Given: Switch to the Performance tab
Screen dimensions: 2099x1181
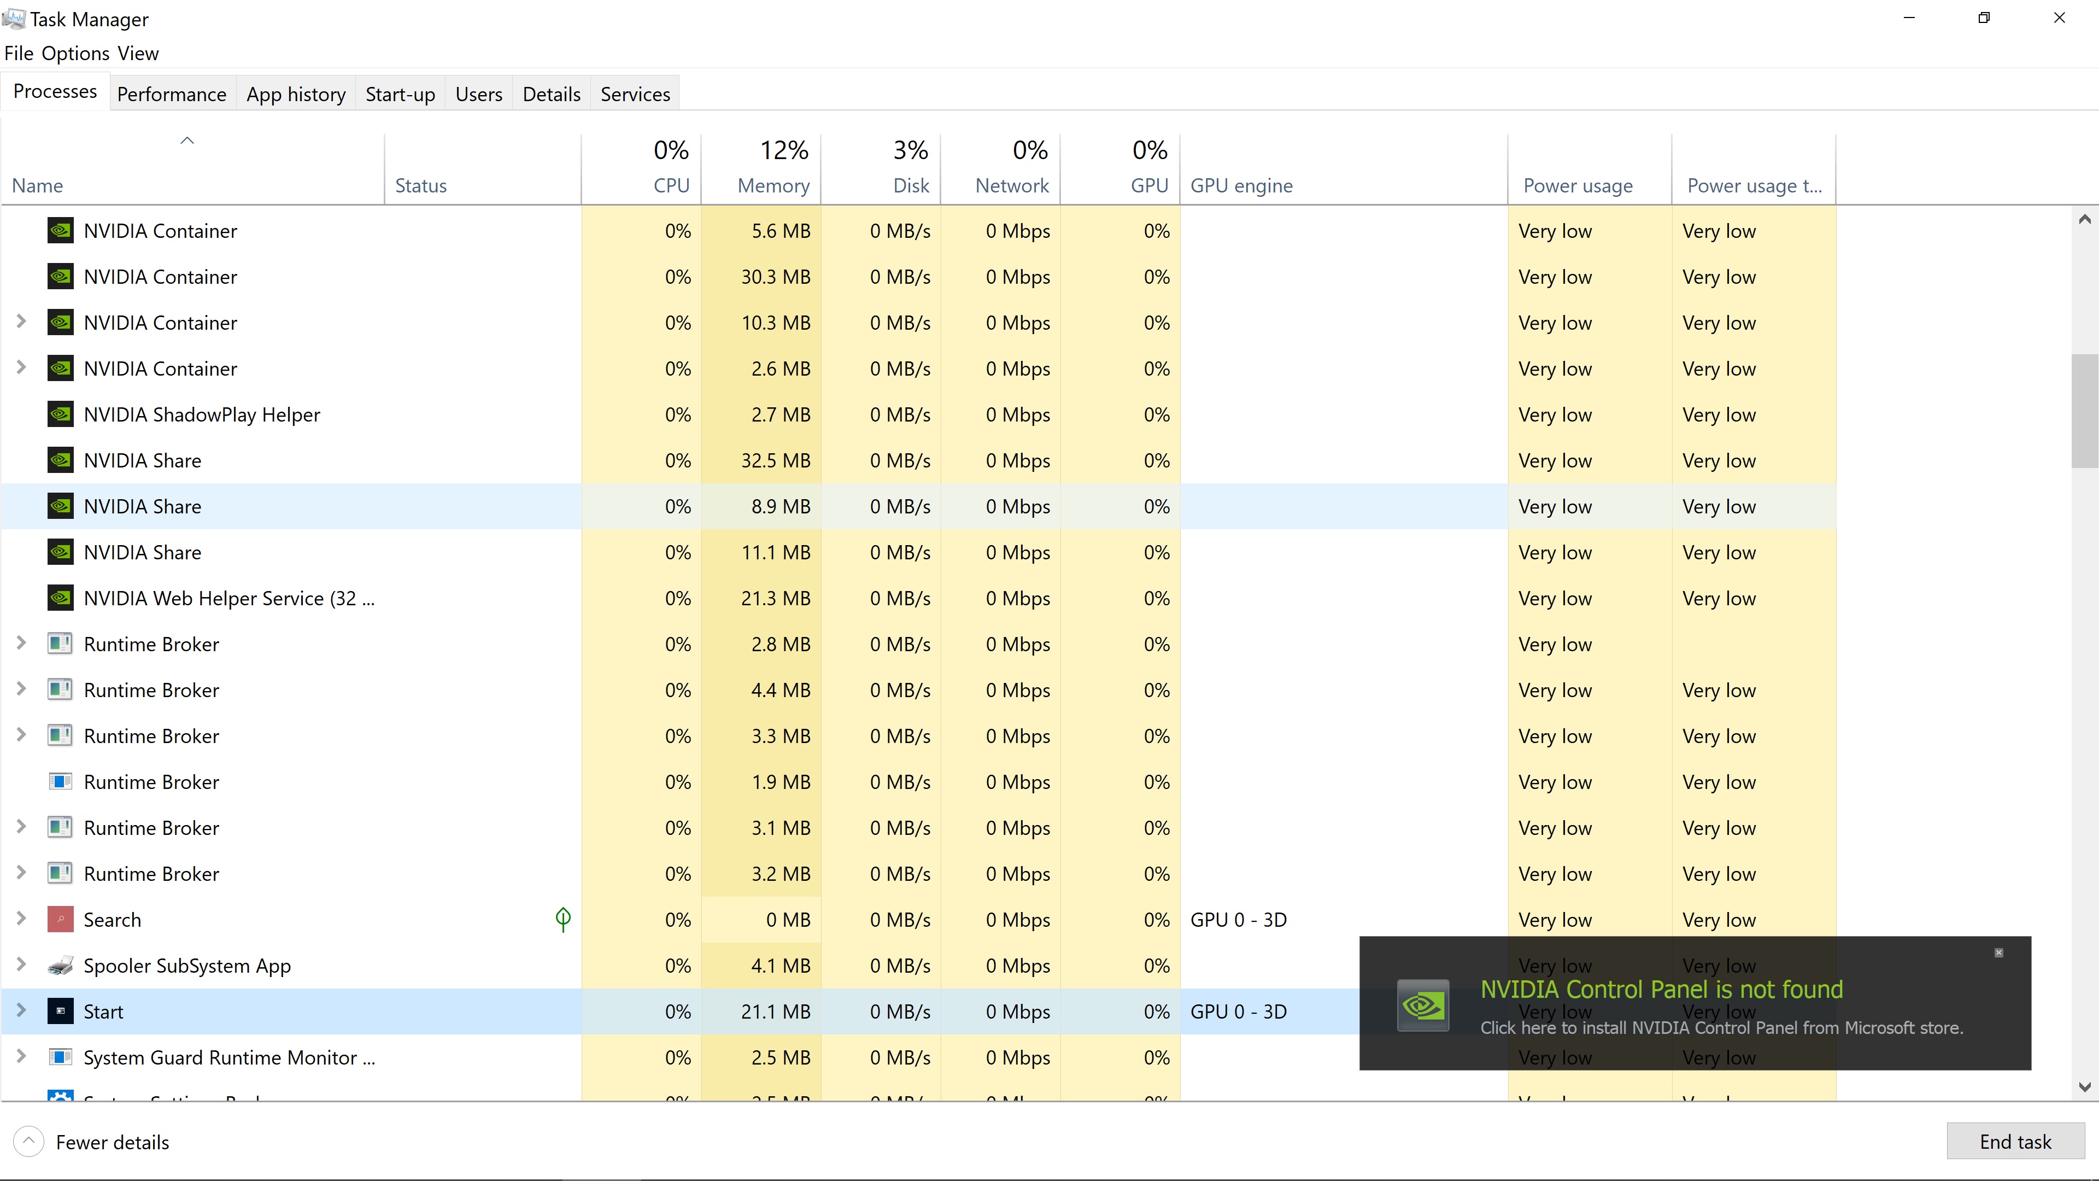Looking at the screenshot, I should pos(171,95).
